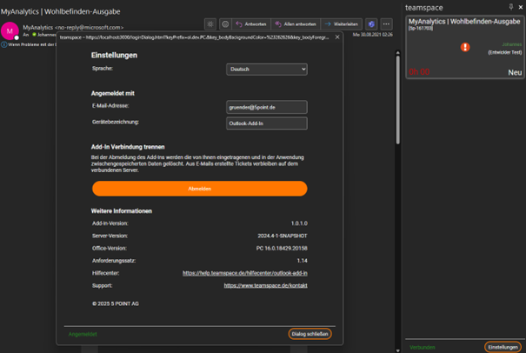Pin the teamspace task pane

pos(511,7)
